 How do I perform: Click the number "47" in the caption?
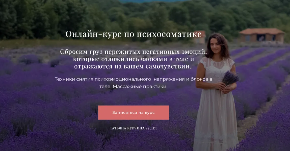[147, 128]
